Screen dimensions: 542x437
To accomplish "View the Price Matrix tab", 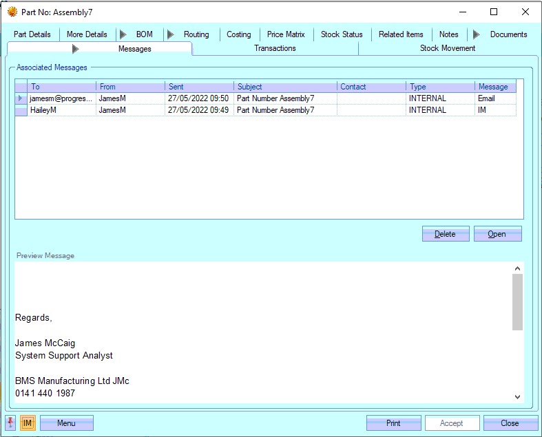I will pyautogui.click(x=286, y=34).
